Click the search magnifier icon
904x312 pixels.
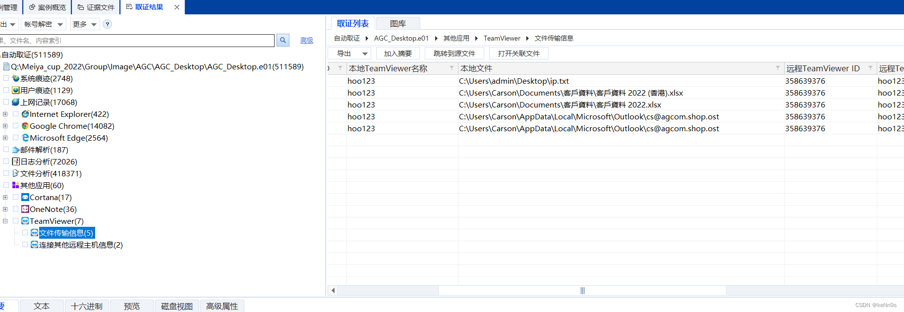[x=283, y=41]
